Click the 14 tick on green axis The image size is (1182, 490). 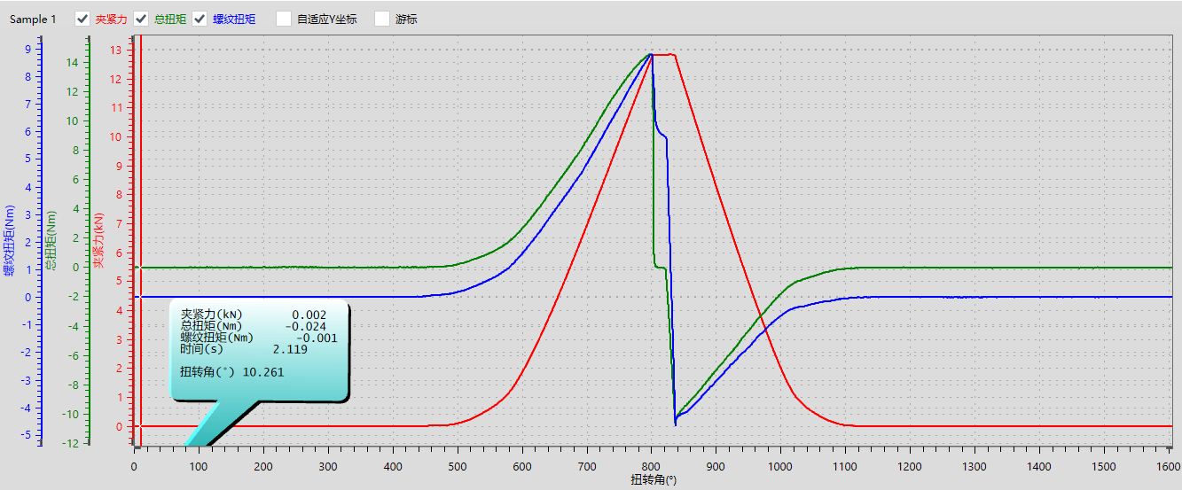pyautogui.click(x=73, y=62)
